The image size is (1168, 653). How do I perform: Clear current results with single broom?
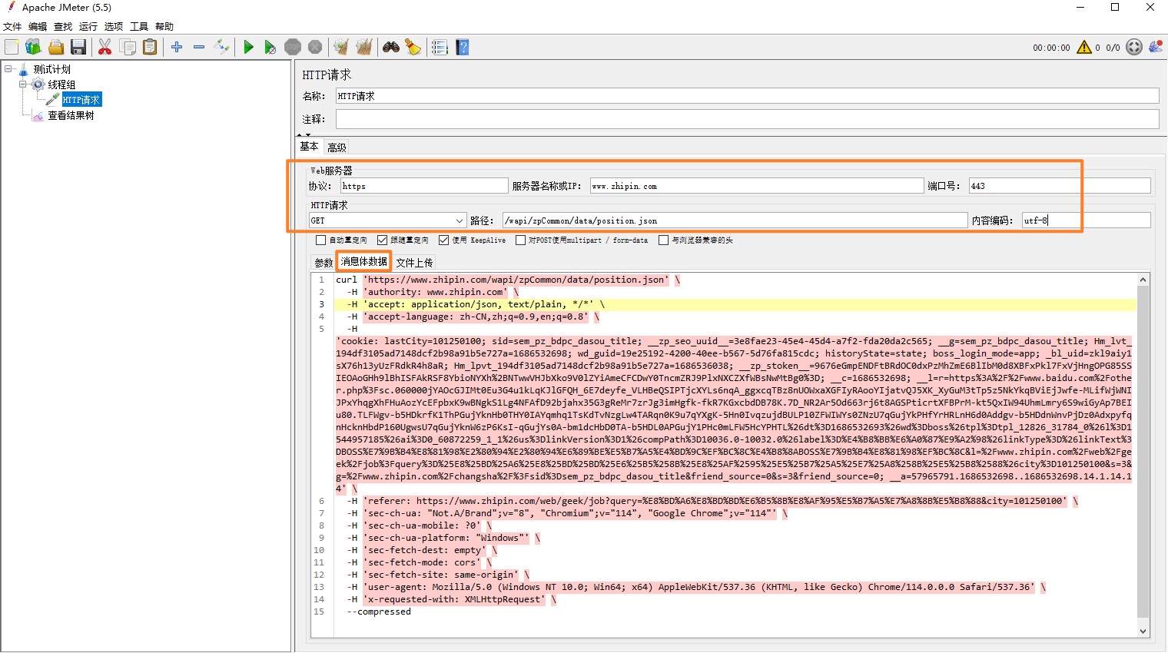(x=341, y=47)
